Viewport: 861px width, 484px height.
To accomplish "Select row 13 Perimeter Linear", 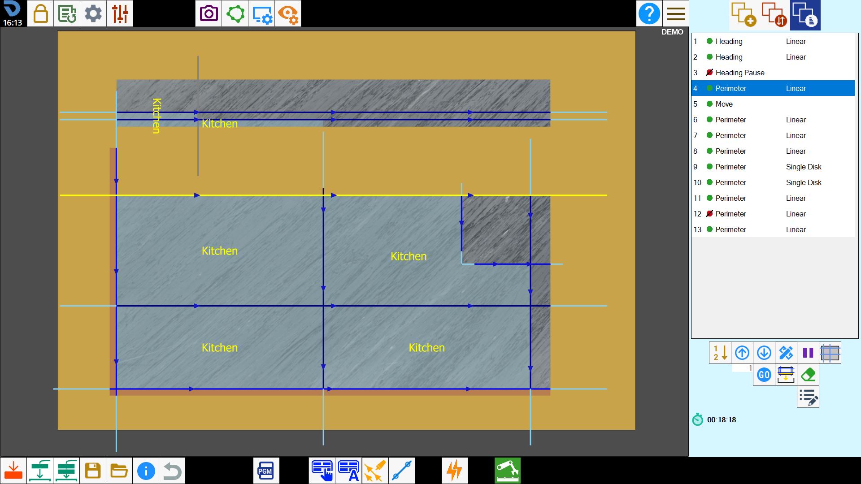I will 773,229.
